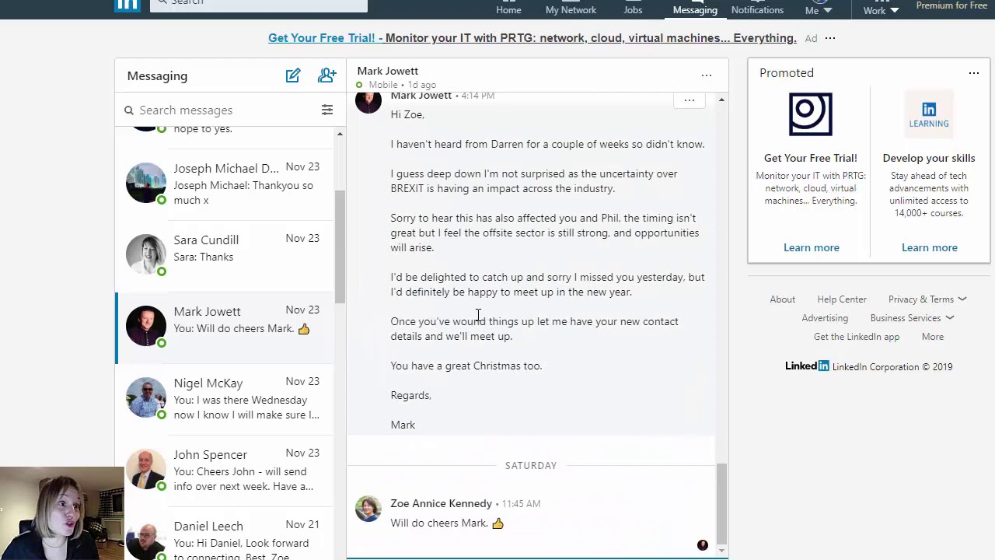The image size is (995, 560).
Task: Compose a new message with pencil icon
Action: click(292, 75)
